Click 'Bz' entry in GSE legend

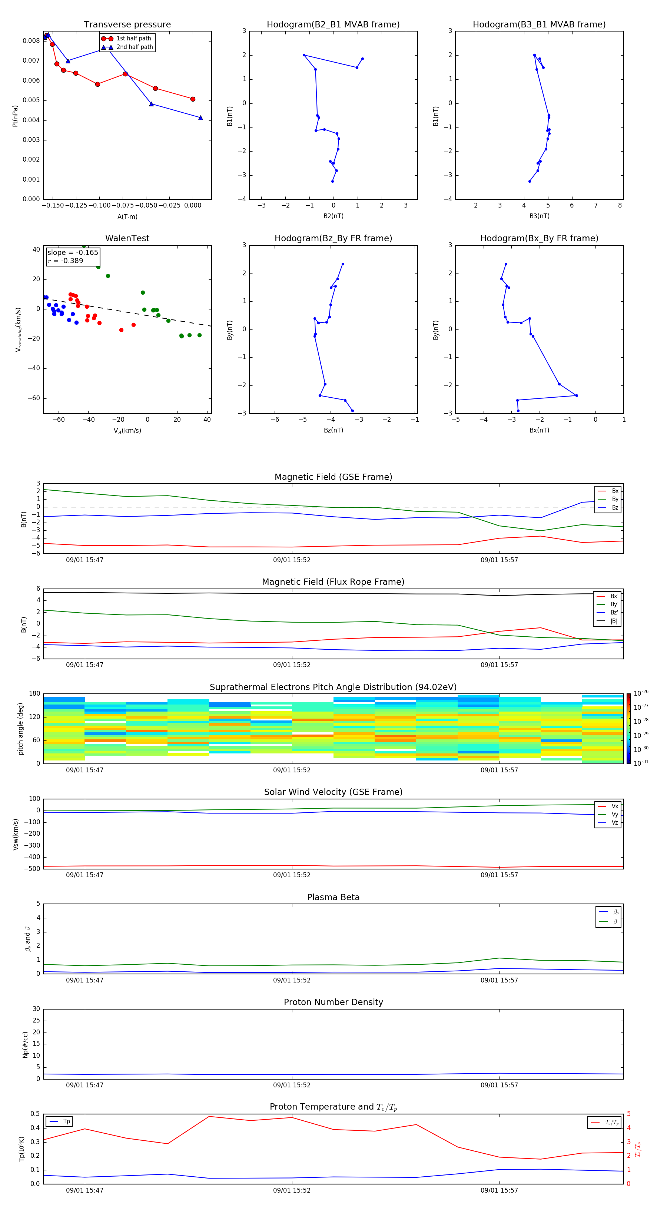[608, 507]
